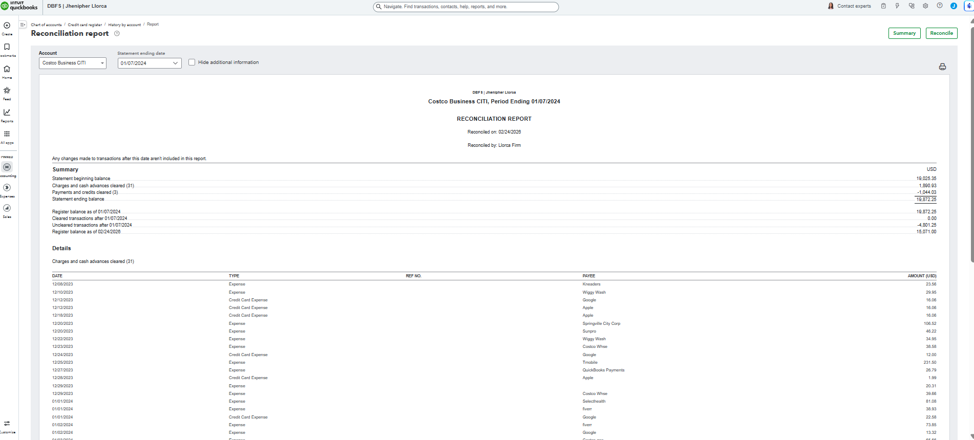Click the DATE column header
This screenshot has height=440, width=974.
point(57,276)
